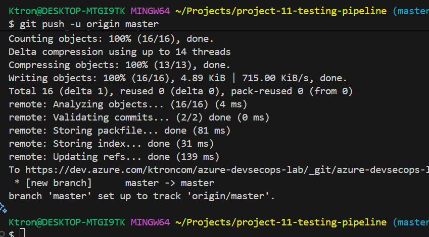This screenshot has height=237, width=429.
Task: Click Ktron@DESKTOP-MTGI9TK in the top prompt
Action: tap(67, 11)
